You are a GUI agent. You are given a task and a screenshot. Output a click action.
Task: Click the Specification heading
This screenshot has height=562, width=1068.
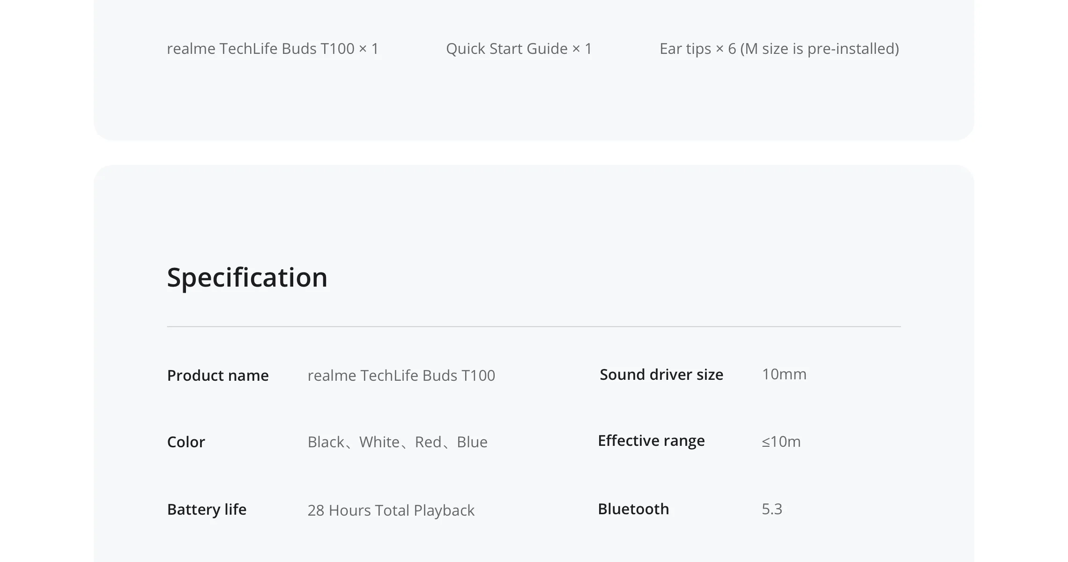(247, 278)
